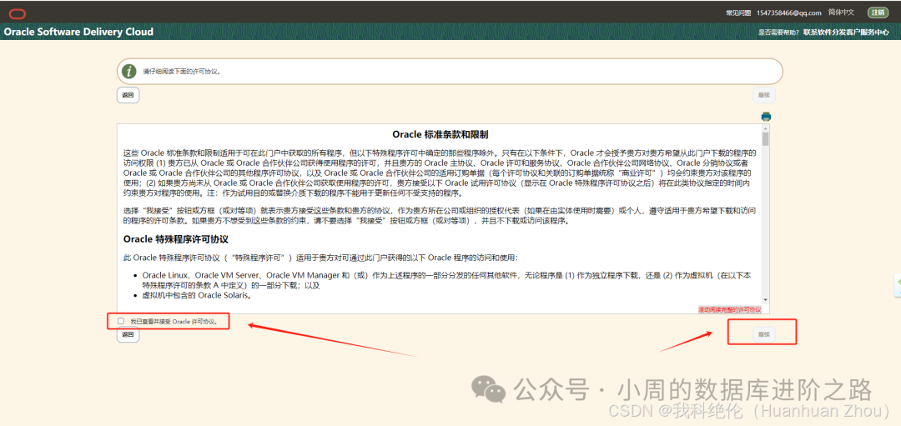Click the license text scrollbar thumb
This screenshot has height=426, width=901.
point(765,139)
